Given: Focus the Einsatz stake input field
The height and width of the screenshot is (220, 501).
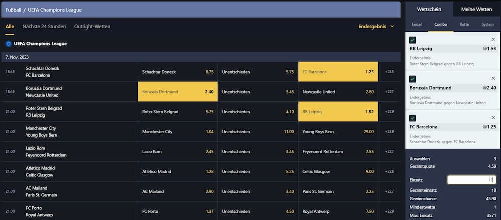Looking at the screenshot, I should tap(471, 180).
